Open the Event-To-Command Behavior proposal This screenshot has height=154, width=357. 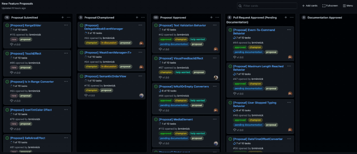point(254,32)
